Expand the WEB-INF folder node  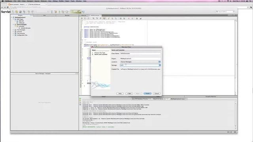click(15, 21)
